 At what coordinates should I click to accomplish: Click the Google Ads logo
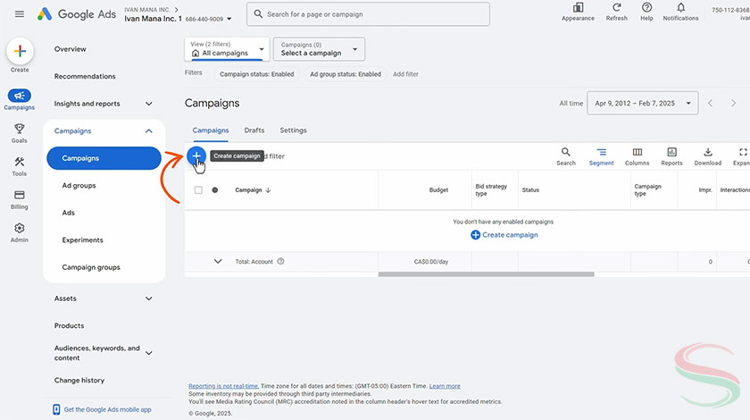pyautogui.click(x=77, y=14)
